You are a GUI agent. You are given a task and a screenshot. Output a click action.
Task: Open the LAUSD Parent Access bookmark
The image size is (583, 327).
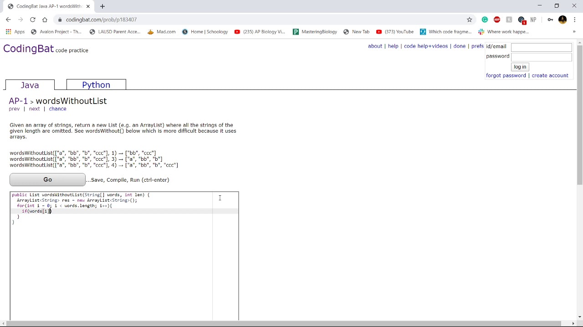pyautogui.click(x=115, y=32)
